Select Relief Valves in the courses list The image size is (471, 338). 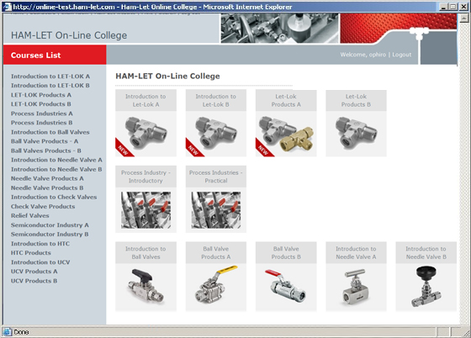tap(30, 215)
